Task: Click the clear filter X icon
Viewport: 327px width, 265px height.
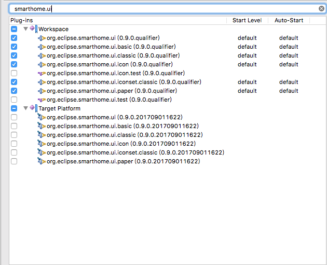Action: 321,8
